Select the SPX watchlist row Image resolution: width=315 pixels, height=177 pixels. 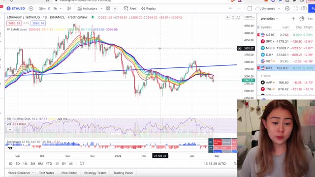(286, 41)
